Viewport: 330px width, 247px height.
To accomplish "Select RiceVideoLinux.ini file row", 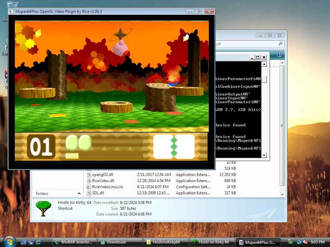I will click(x=161, y=187).
